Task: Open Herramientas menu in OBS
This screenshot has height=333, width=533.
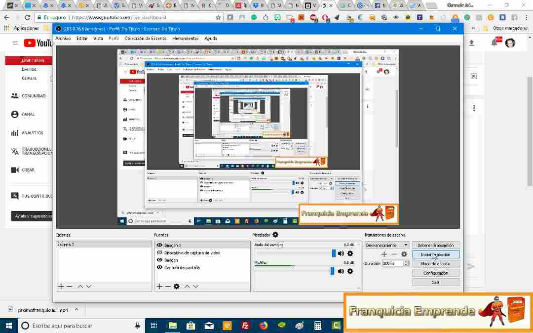Action: [x=185, y=39]
